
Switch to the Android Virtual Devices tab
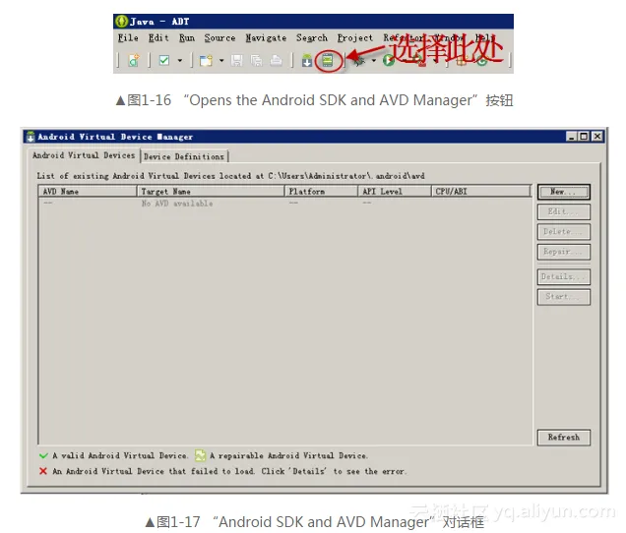click(84, 155)
